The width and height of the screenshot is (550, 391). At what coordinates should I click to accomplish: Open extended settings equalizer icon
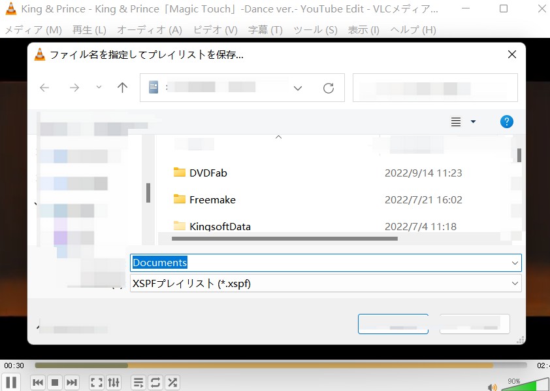(114, 382)
